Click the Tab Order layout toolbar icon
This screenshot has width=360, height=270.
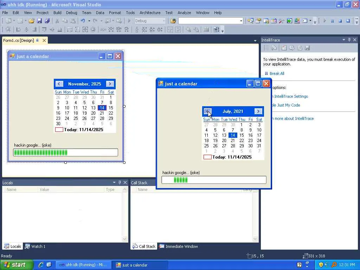click(216, 30)
